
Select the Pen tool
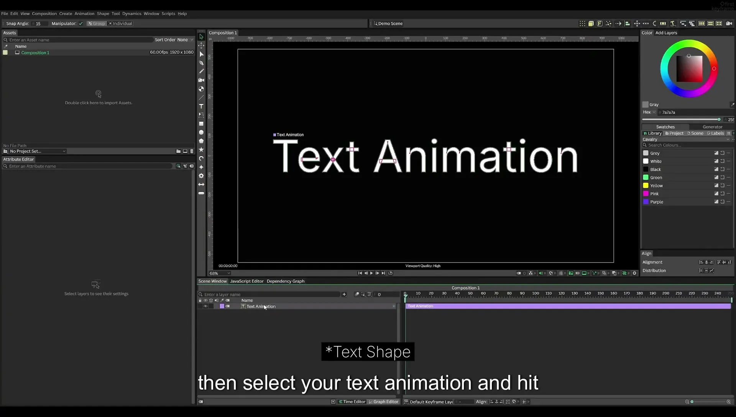point(201,63)
